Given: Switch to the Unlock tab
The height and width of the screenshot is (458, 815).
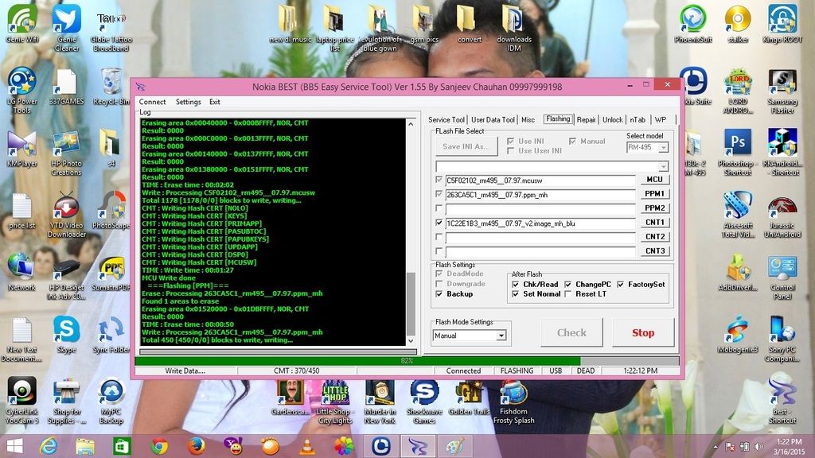Looking at the screenshot, I should [612, 120].
